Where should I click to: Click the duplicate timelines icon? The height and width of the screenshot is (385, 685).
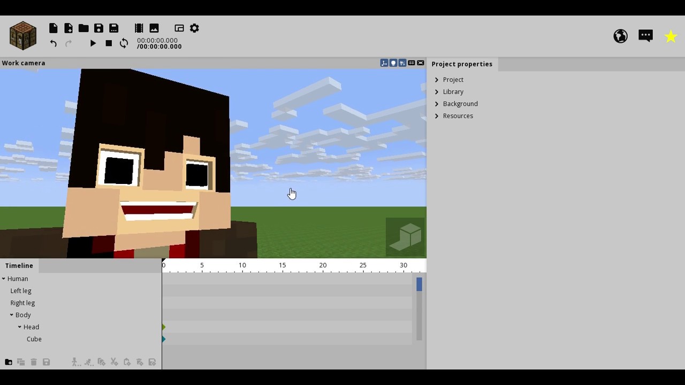click(21, 362)
